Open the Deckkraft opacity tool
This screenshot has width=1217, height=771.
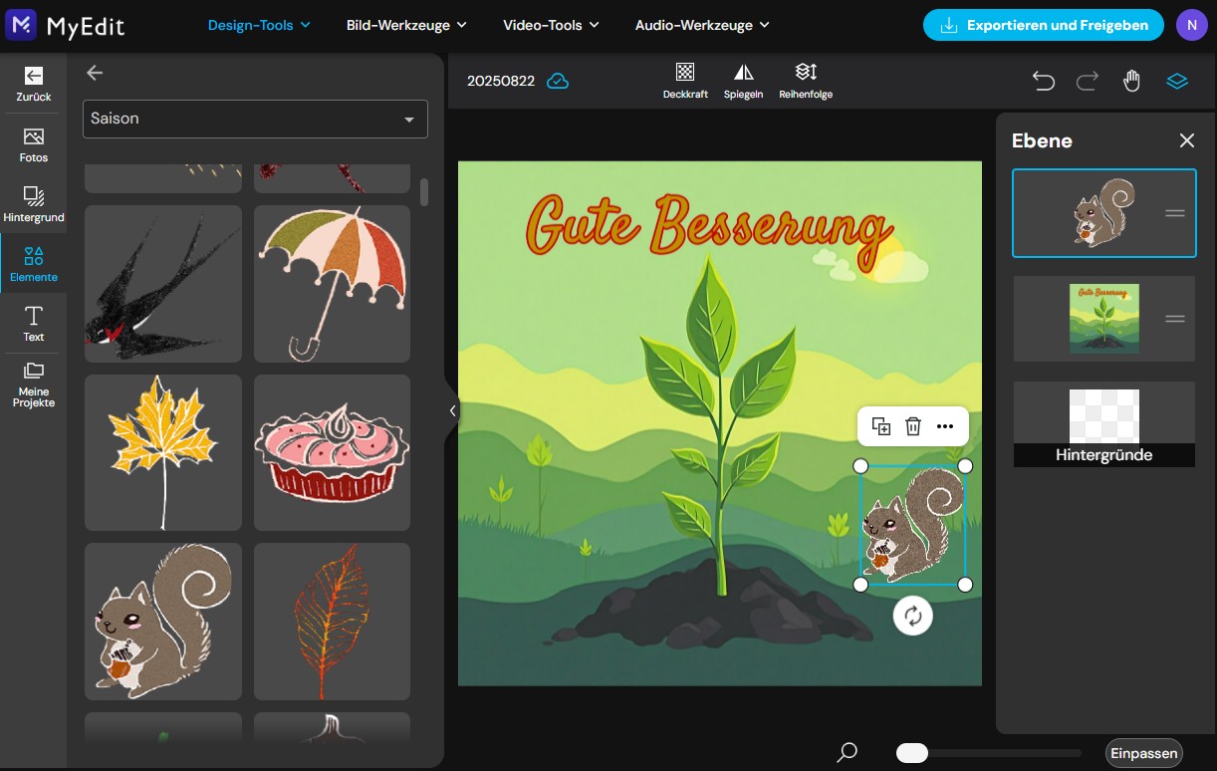pyautogui.click(x=685, y=80)
